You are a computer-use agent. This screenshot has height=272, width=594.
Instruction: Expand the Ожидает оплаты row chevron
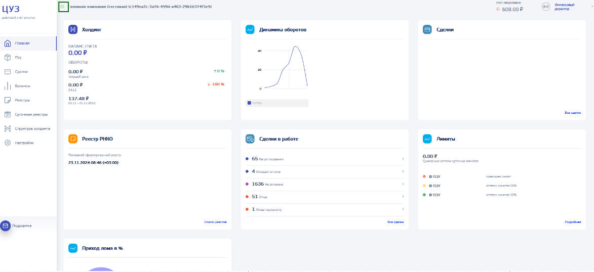point(403,171)
